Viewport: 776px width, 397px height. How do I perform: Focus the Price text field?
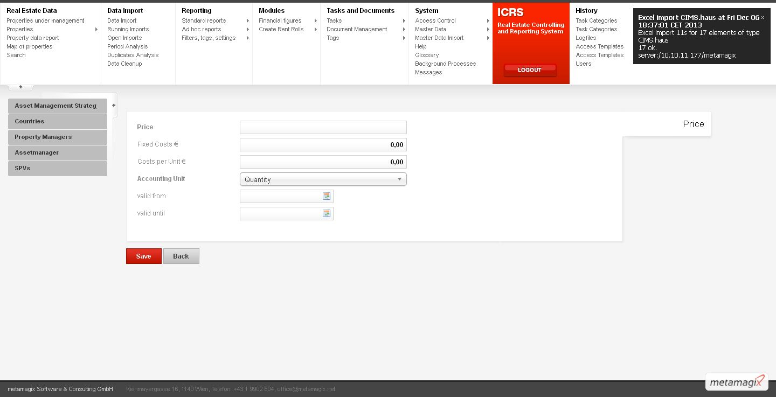tap(323, 128)
